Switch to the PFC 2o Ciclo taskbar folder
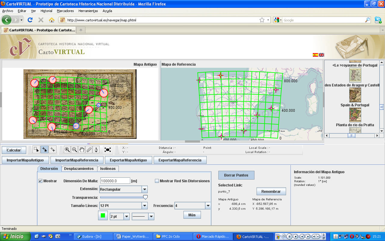Screen dimensions: 385x241 point(173,236)
